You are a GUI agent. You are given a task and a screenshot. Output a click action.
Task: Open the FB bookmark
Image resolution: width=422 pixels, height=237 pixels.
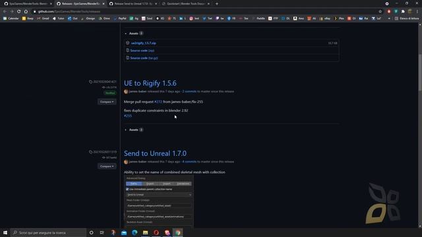tap(231, 18)
